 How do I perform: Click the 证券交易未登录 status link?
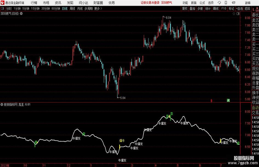150,3
